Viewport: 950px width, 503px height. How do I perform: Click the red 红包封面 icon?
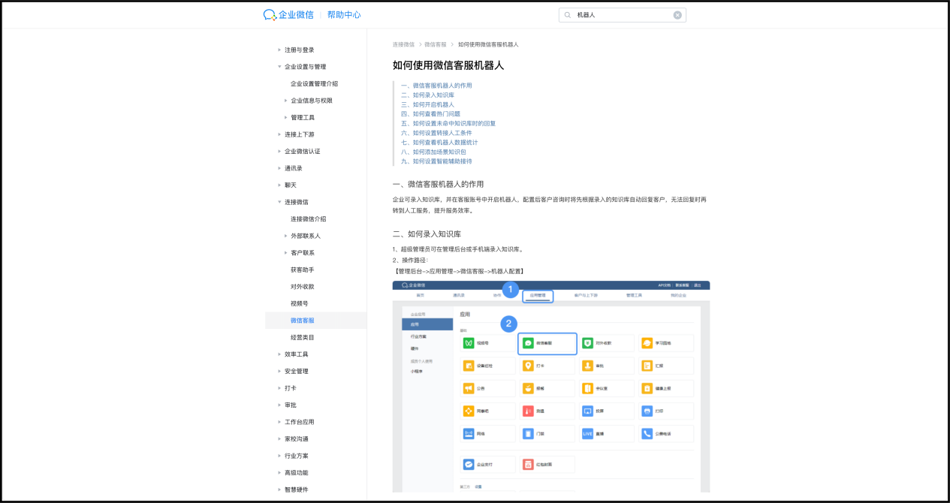click(x=529, y=465)
